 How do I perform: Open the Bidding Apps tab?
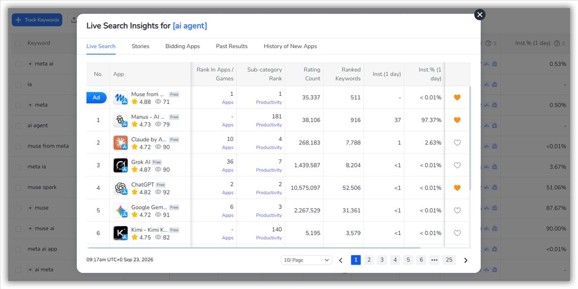[x=183, y=47]
